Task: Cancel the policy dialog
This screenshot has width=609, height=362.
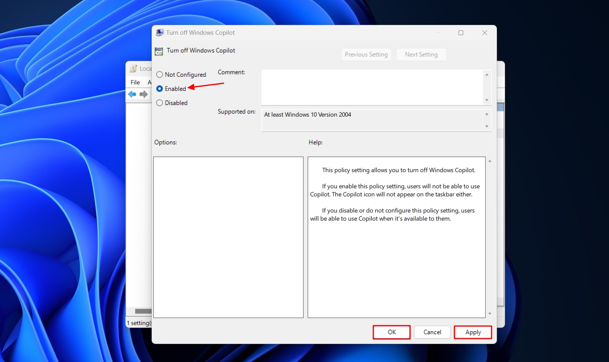Action: pyautogui.click(x=432, y=332)
